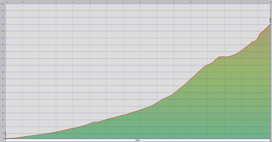
Task: Click the 7.5 distance axis label
Action: coord(258,2)
